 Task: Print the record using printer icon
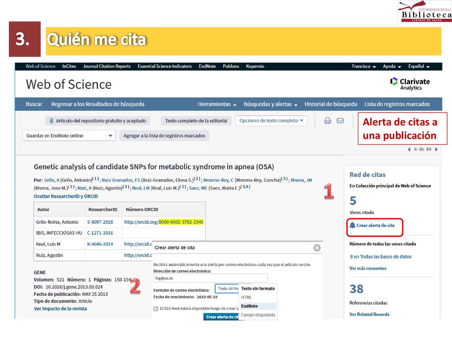(328, 121)
